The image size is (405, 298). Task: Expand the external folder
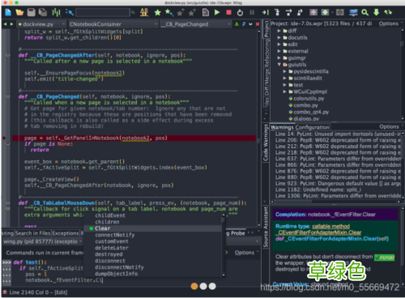coord(279,51)
